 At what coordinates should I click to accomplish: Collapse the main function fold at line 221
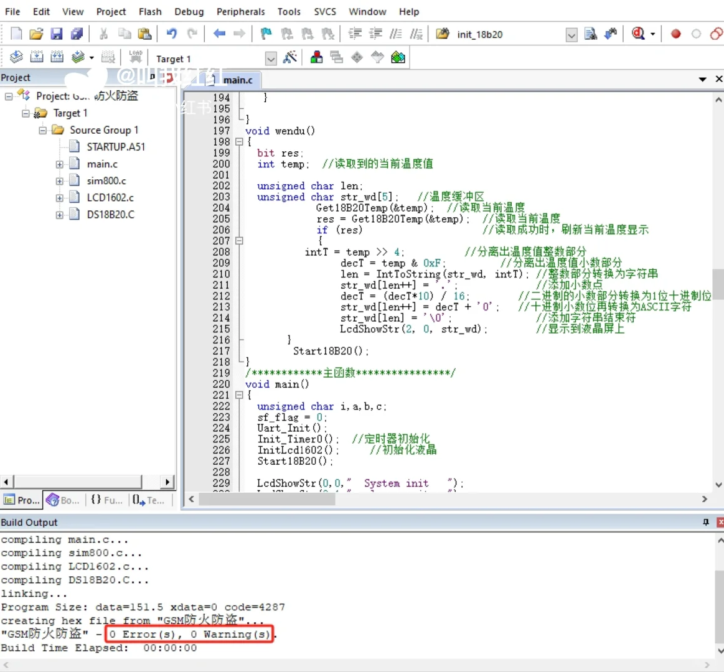coord(239,396)
